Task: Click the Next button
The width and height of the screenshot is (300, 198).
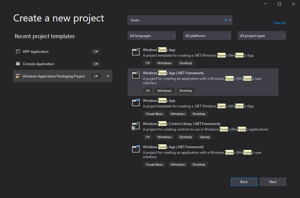Action: click(x=273, y=182)
